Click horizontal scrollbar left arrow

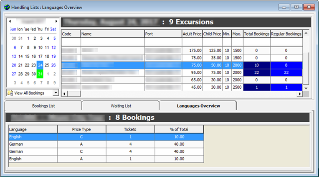tap(64, 94)
